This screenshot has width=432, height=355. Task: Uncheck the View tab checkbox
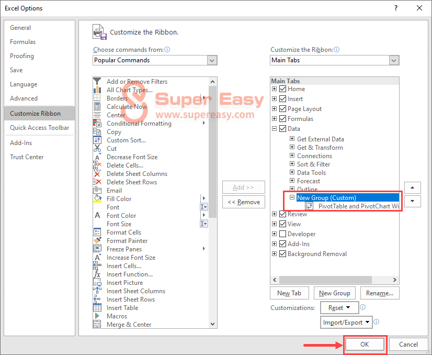[x=282, y=224]
